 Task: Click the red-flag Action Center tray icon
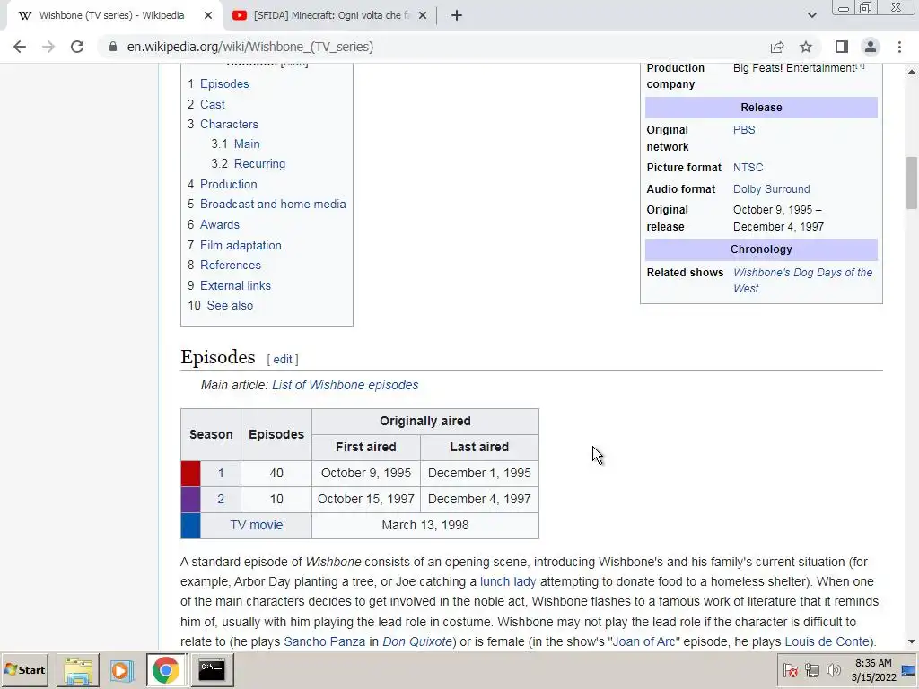790,669
